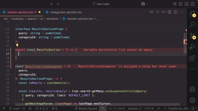Click ResultsSectionProps on line 11

[x=48, y=29]
